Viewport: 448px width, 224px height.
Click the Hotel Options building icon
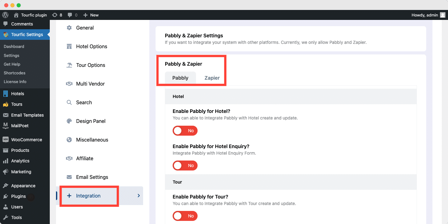[x=69, y=46]
